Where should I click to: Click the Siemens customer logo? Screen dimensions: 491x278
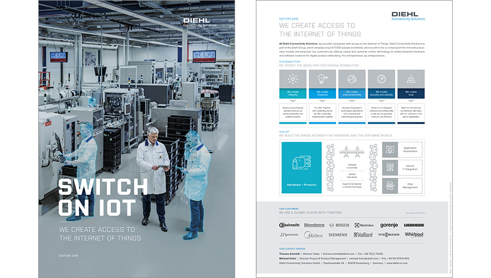[x=338, y=235]
